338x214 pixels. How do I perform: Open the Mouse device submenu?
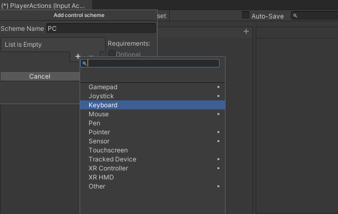152,114
